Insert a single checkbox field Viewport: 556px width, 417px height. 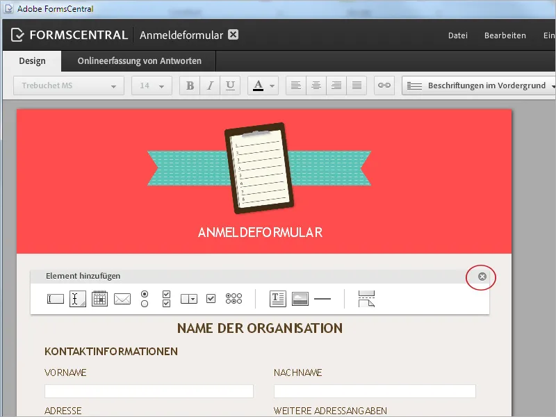tap(211, 299)
